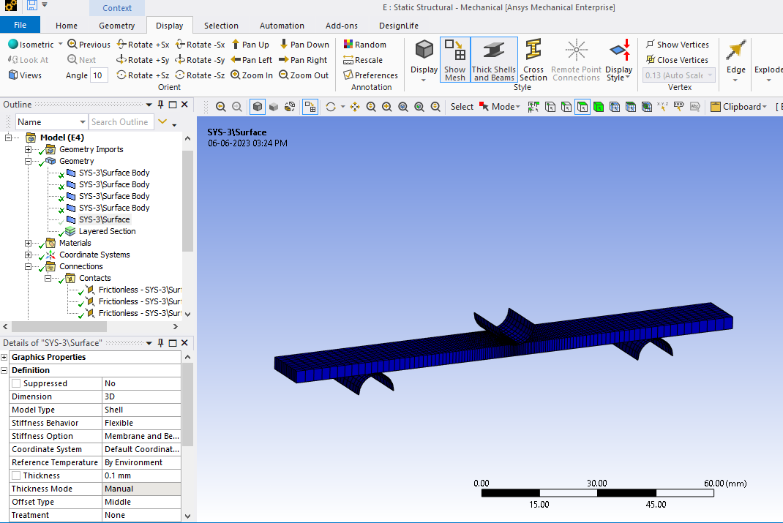The image size is (783, 523).
Task: Open the File menu
Action: click(20, 26)
